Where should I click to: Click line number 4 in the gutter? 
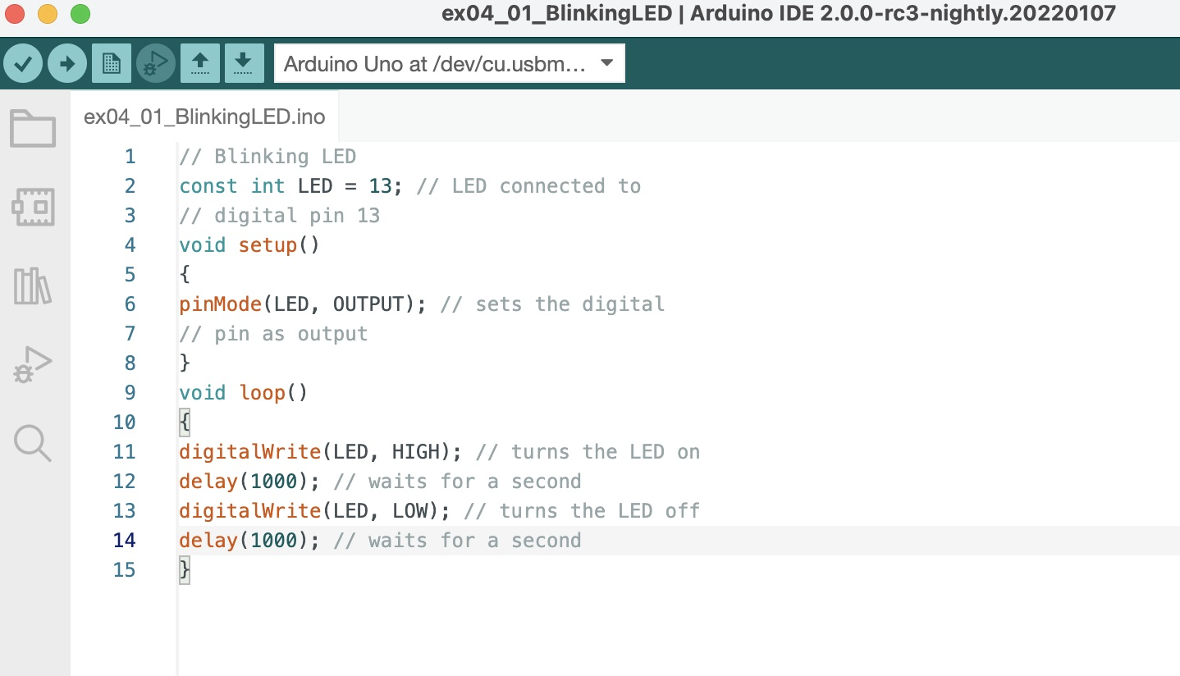click(130, 245)
